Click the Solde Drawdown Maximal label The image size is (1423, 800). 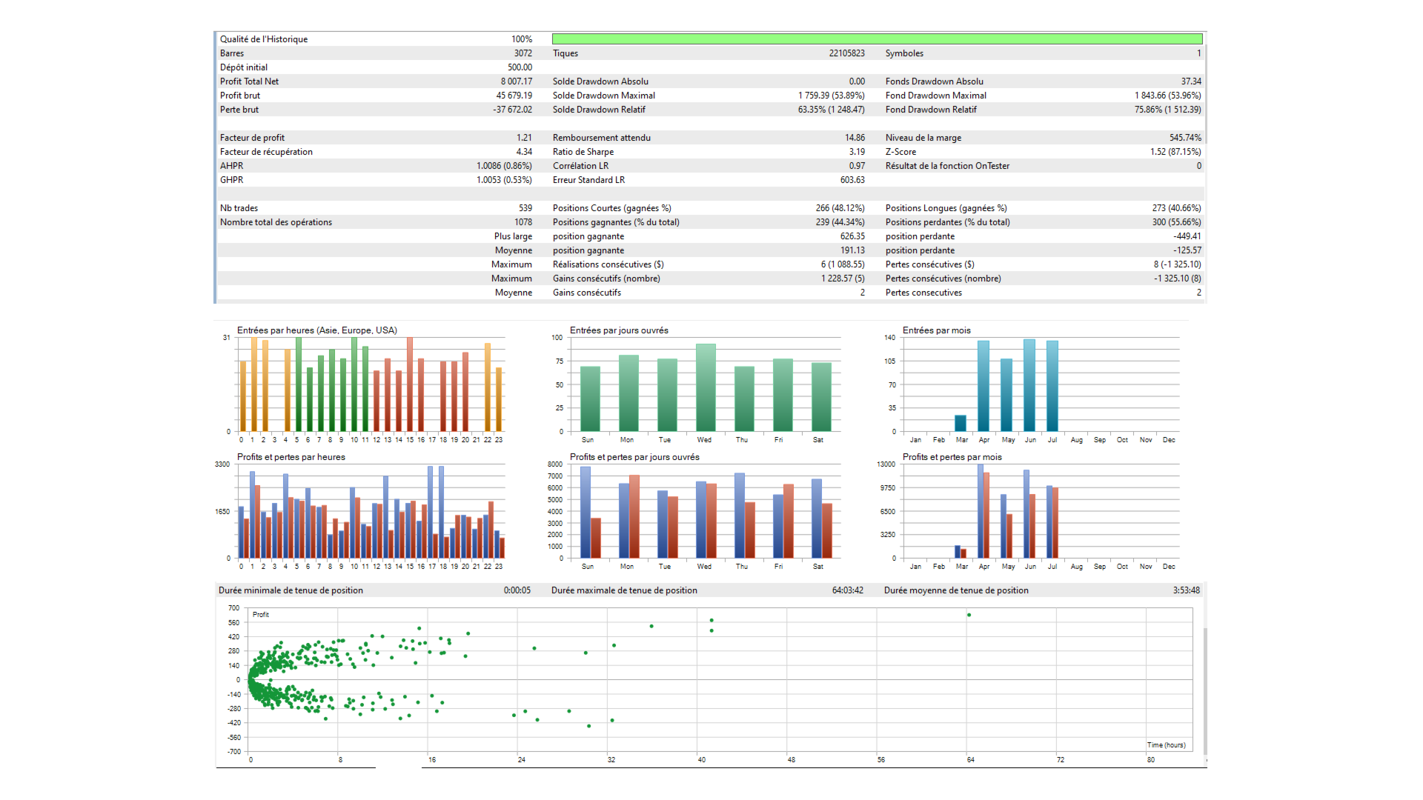pos(604,96)
